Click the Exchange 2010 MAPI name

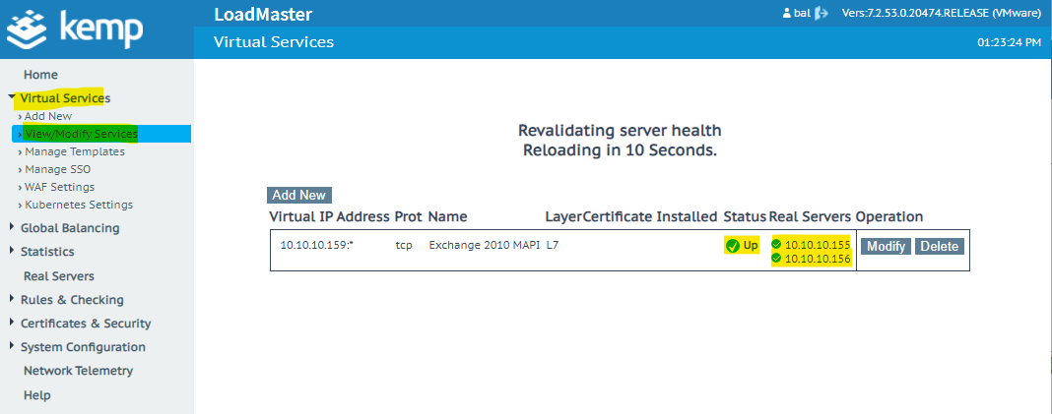coord(485,245)
